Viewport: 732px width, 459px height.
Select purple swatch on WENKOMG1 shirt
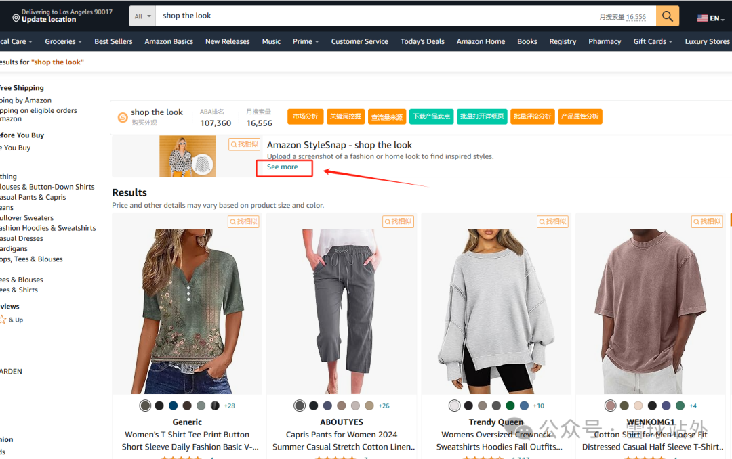666,406
